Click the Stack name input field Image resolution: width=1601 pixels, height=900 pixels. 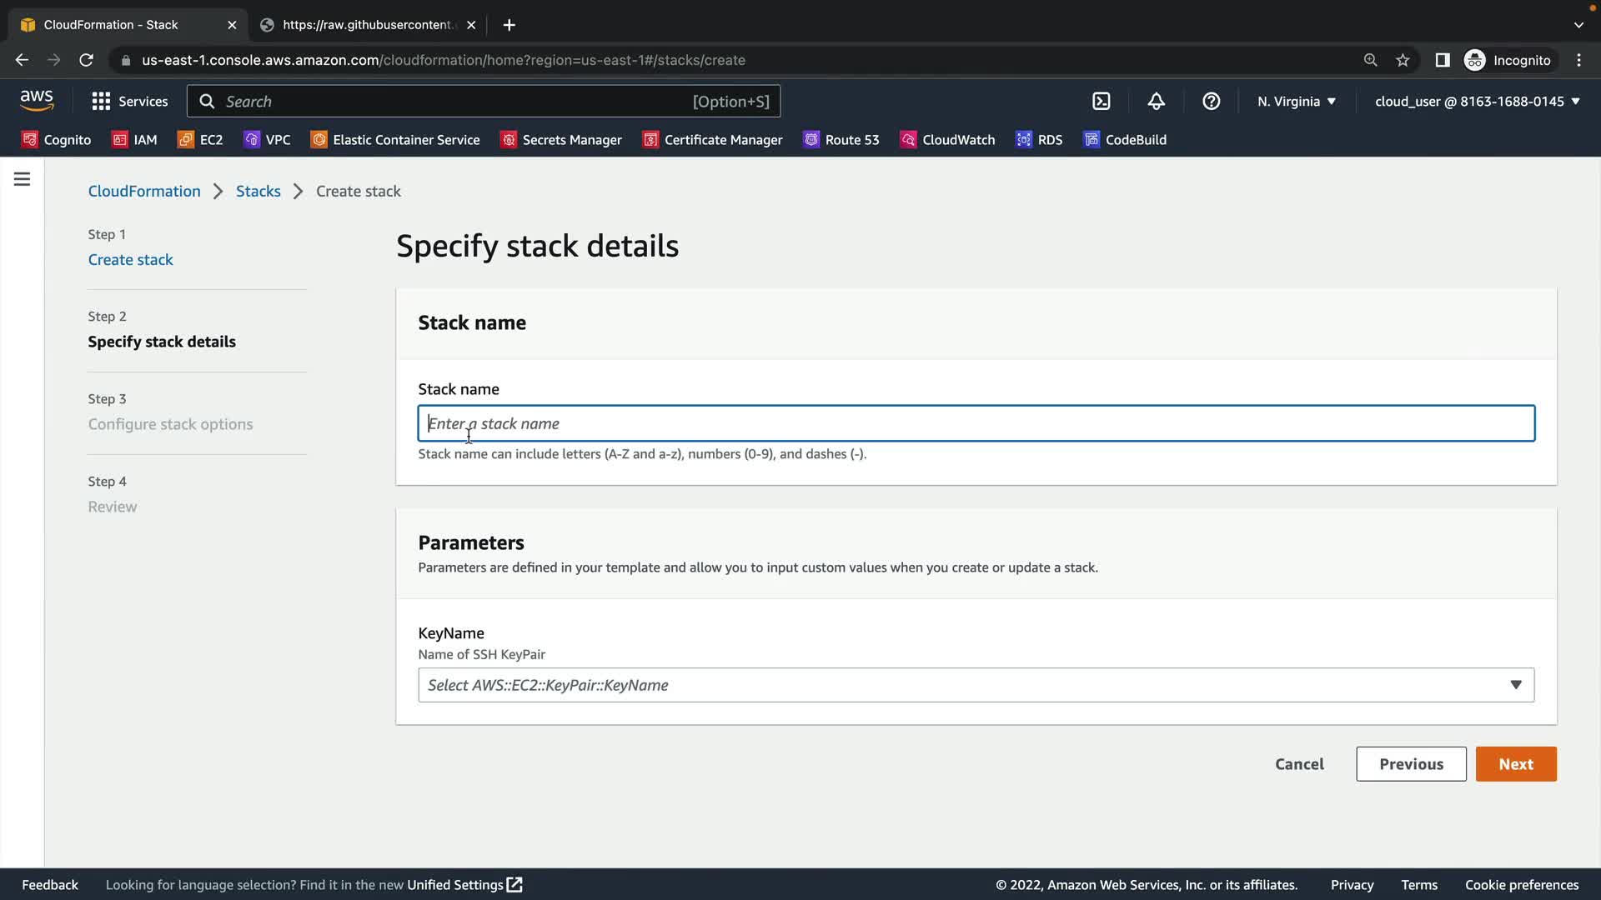(976, 423)
